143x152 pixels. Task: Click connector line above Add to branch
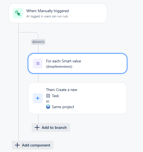point(38,119)
